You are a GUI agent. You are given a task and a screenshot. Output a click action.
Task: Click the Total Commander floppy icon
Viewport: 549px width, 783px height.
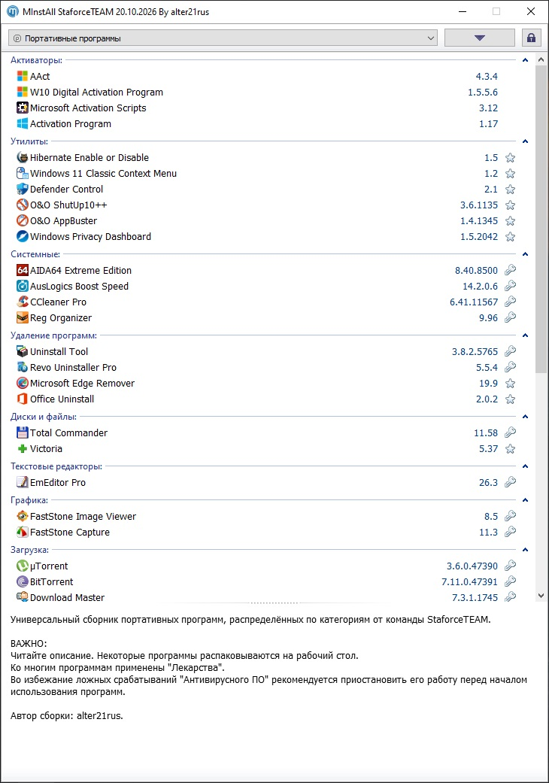coord(22,432)
